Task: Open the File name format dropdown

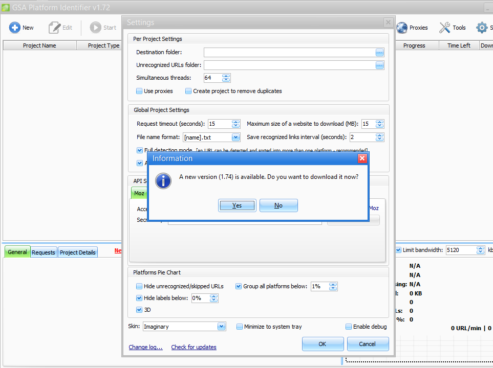Action: (235, 137)
